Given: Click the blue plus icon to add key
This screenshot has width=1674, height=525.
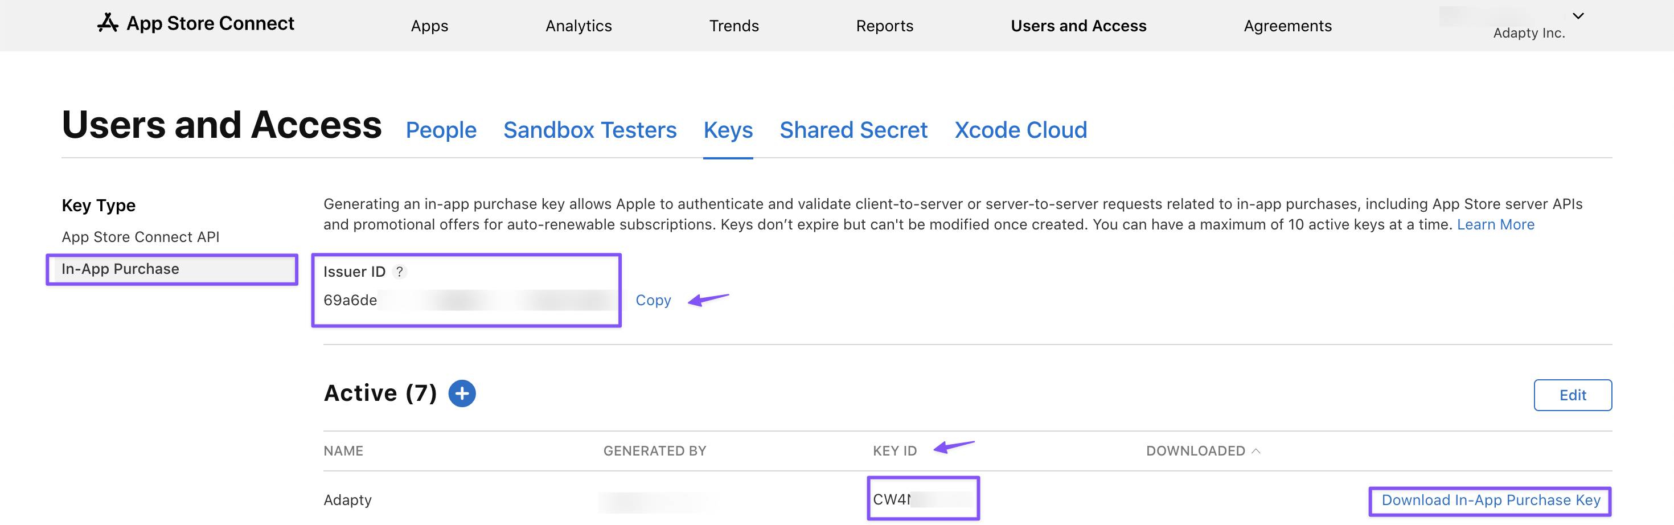Looking at the screenshot, I should 462,394.
